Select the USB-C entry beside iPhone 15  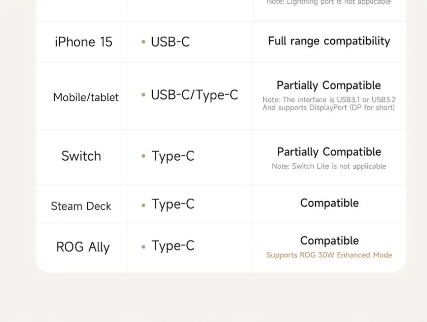pyautogui.click(x=170, y=42)
